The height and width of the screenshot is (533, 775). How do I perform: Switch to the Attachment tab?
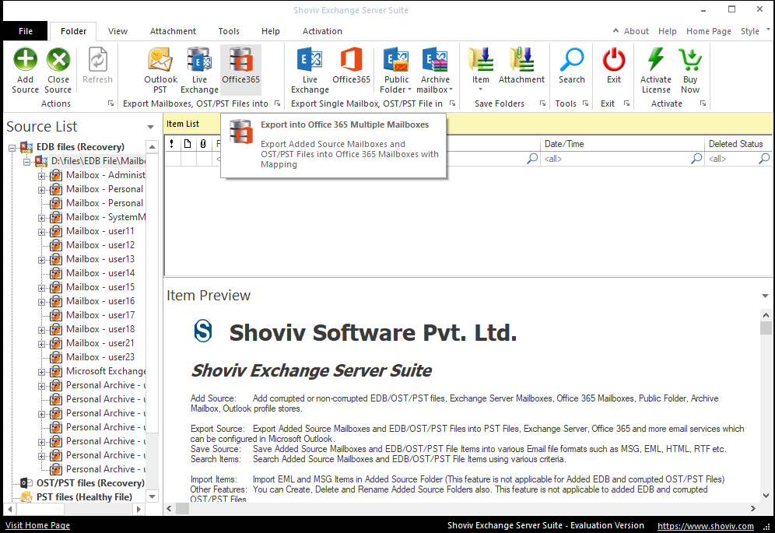click(x=173, y=31)
